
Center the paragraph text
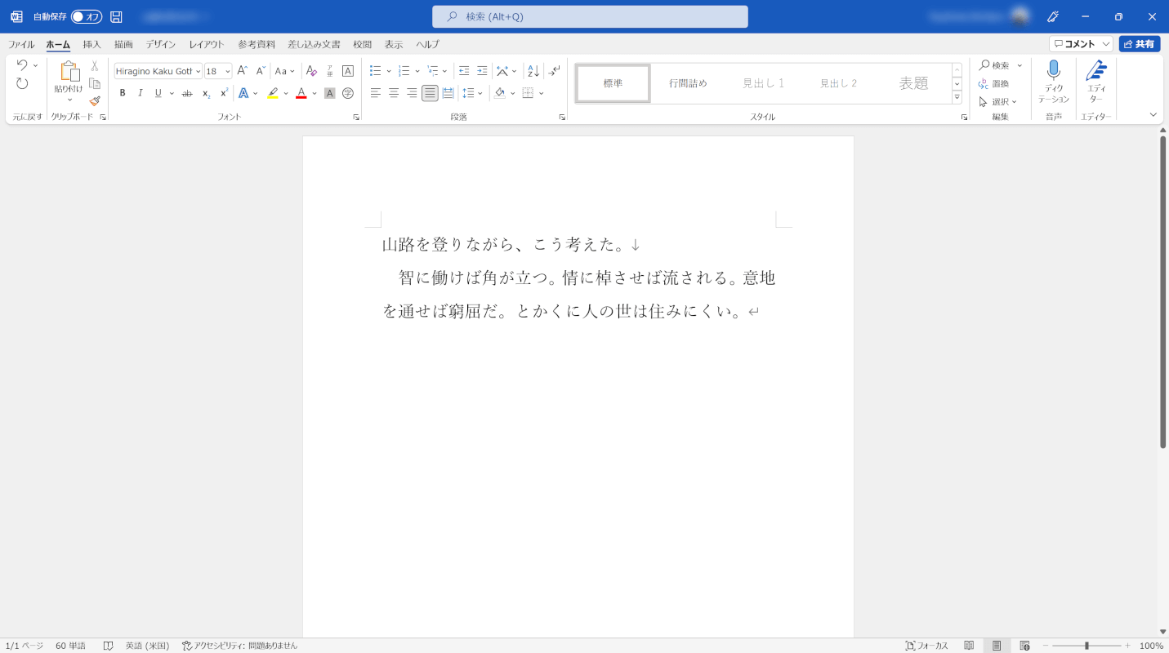[x=394, y=93]
